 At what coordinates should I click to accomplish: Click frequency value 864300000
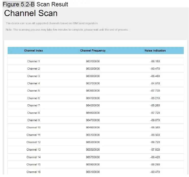(x=93, y=105)
